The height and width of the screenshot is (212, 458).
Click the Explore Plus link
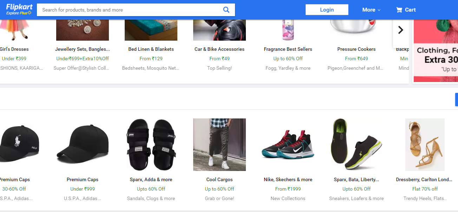tap(19, 13)
